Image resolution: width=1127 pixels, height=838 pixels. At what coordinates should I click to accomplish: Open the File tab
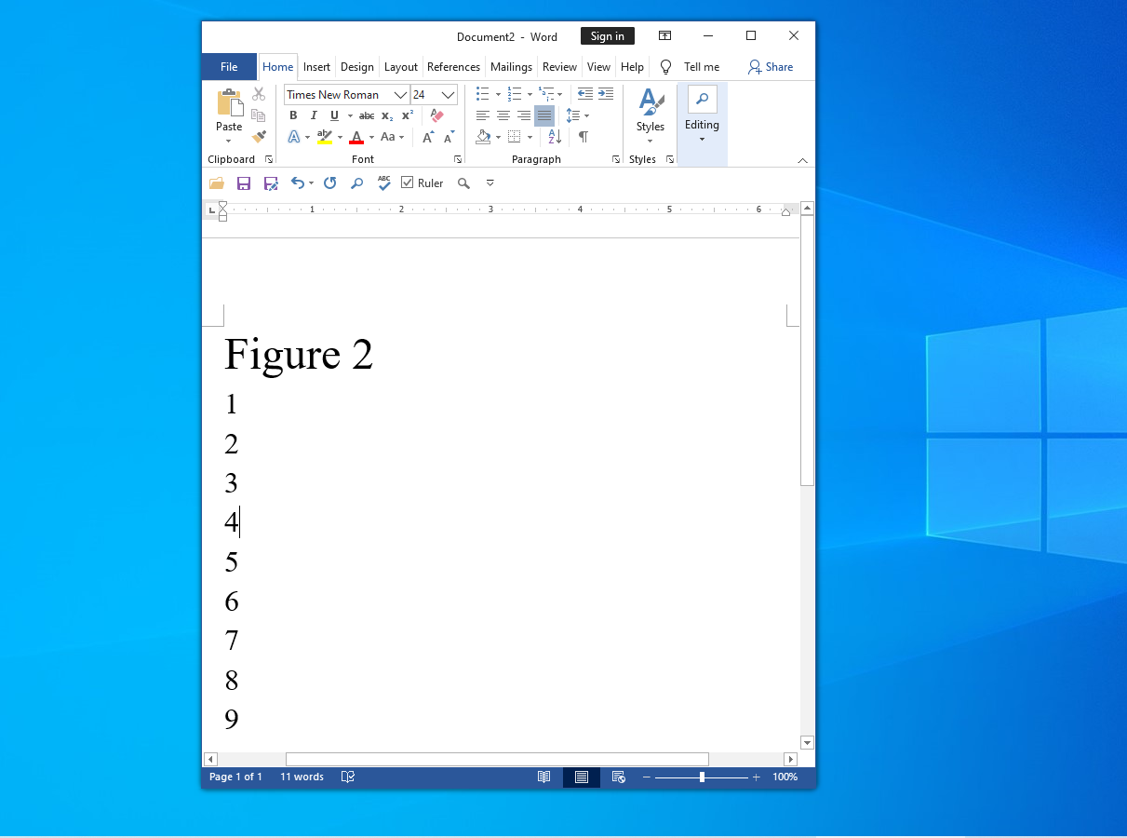pos(229,67)
